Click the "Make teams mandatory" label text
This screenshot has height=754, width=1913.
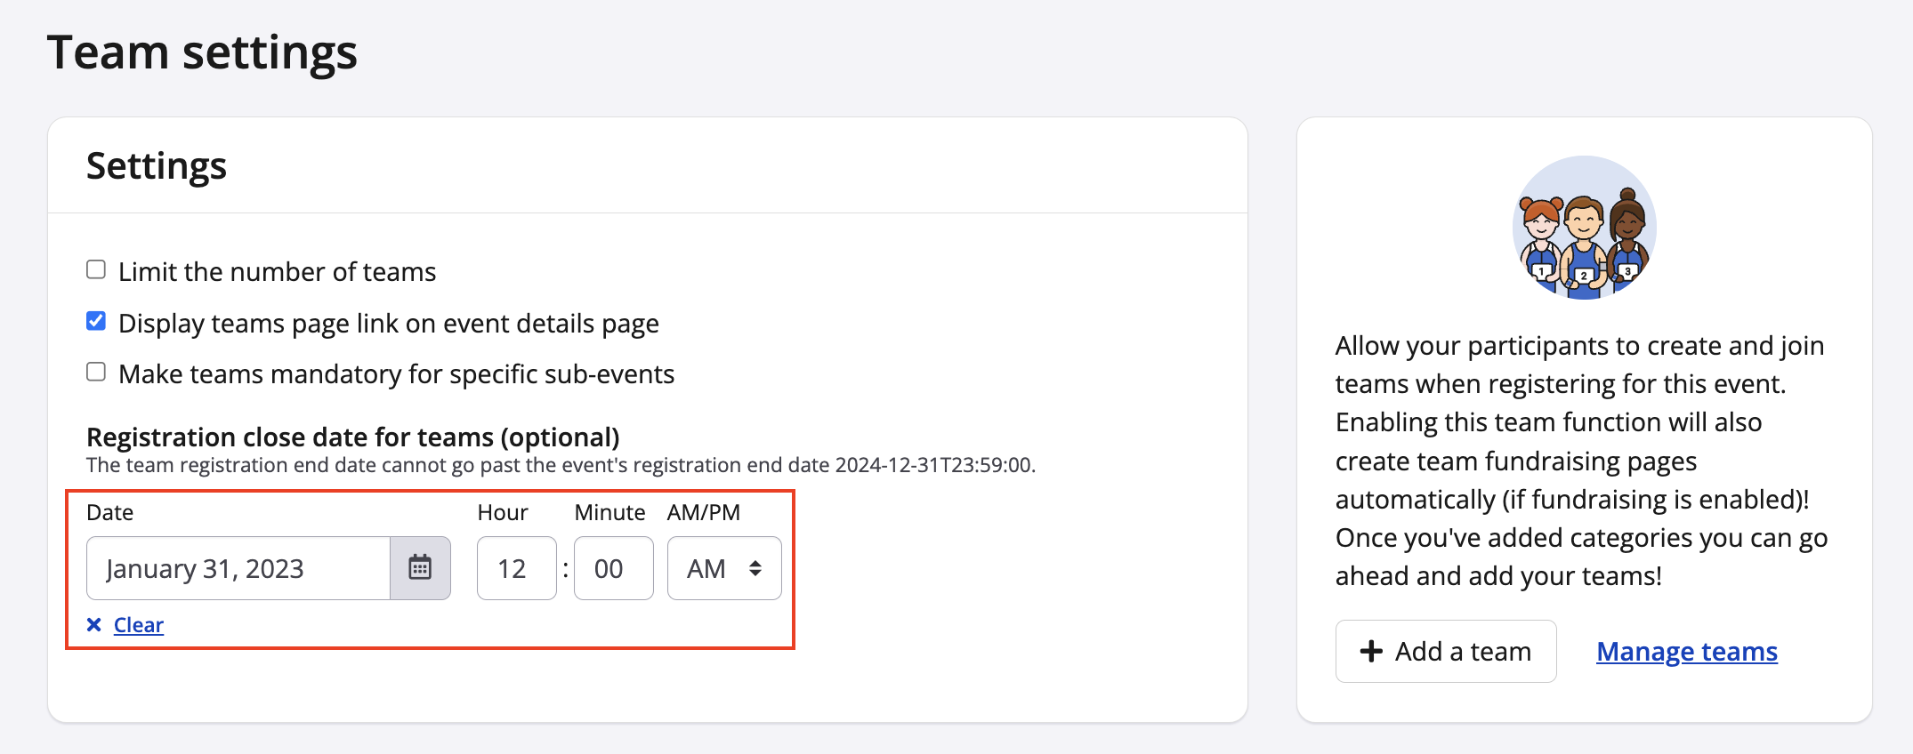click(396, 374)
